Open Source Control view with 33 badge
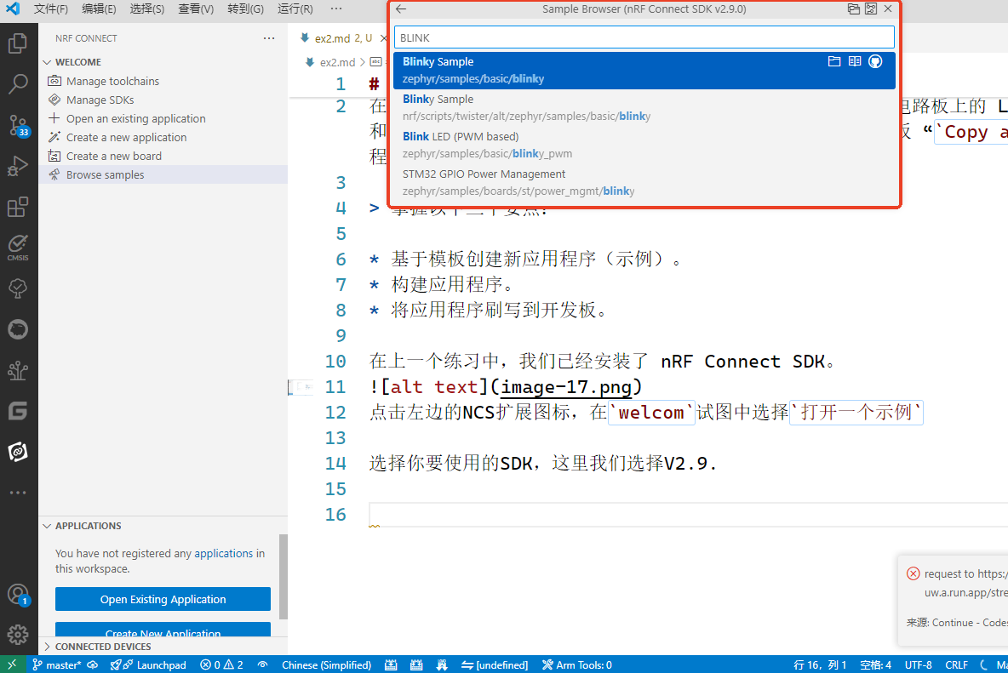This screenshot has width=1008, height=673. (x=18, y=125)
